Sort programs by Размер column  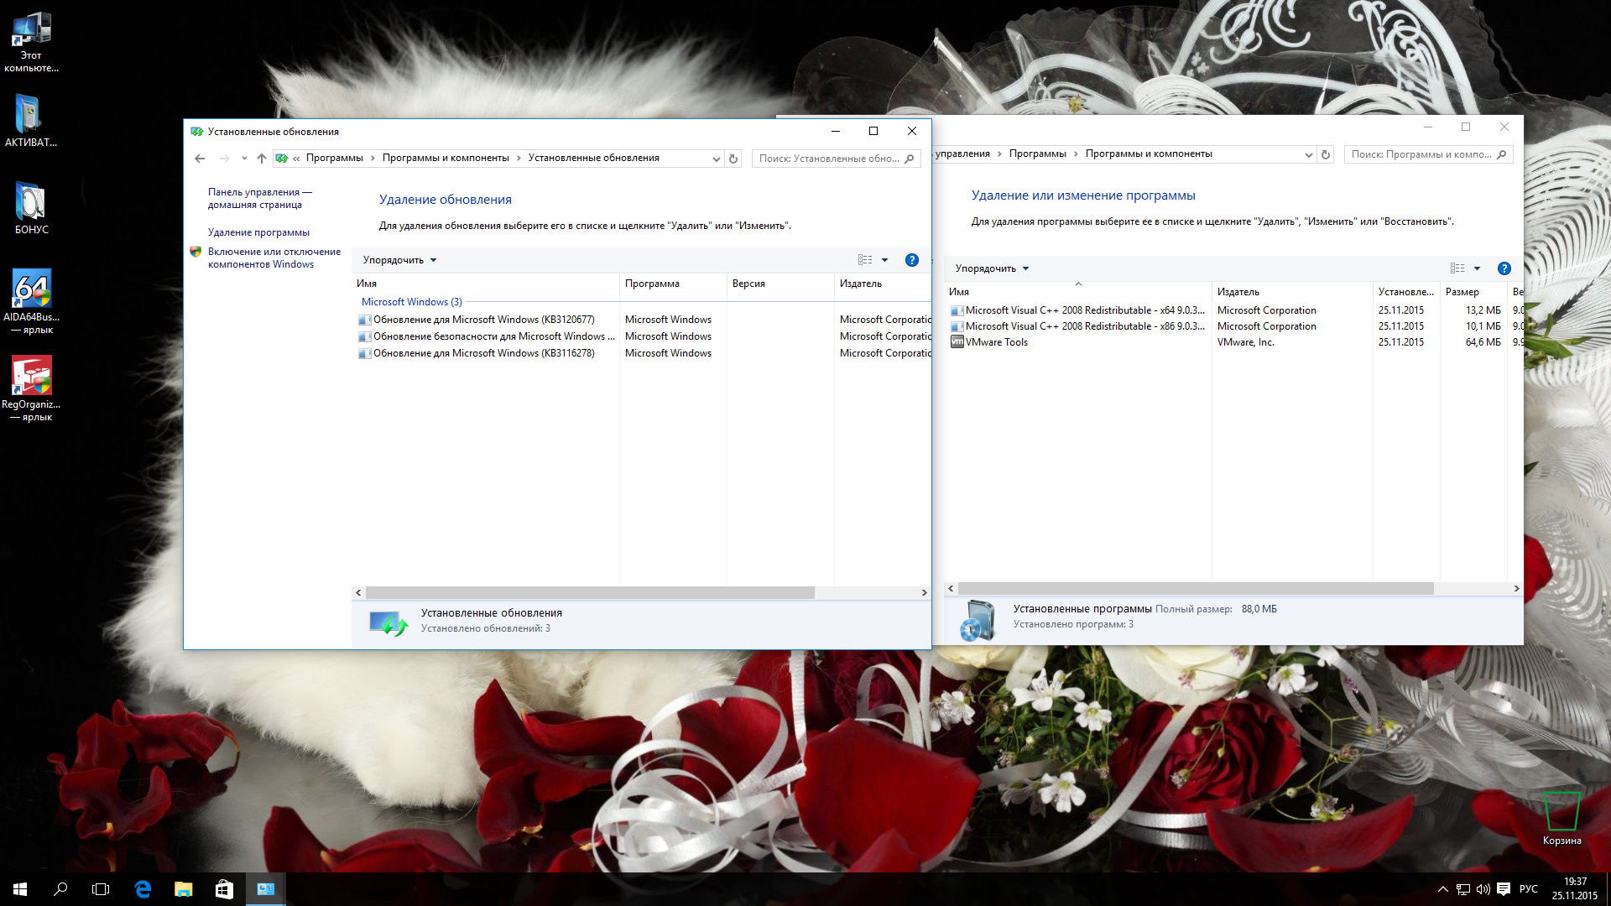pyautogui.click(x=1473, y=292)
